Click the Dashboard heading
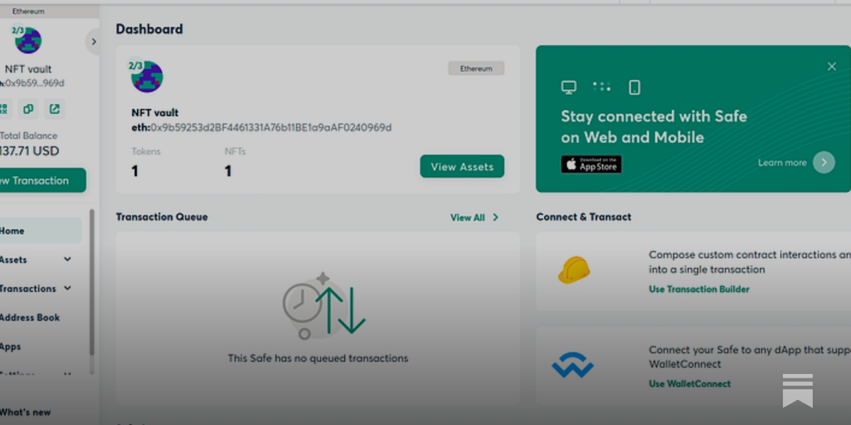The image size is (851, 425). (149, 29)
